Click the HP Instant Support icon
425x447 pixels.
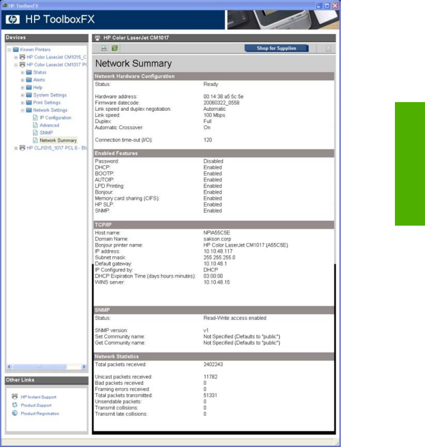pos(15,396)
